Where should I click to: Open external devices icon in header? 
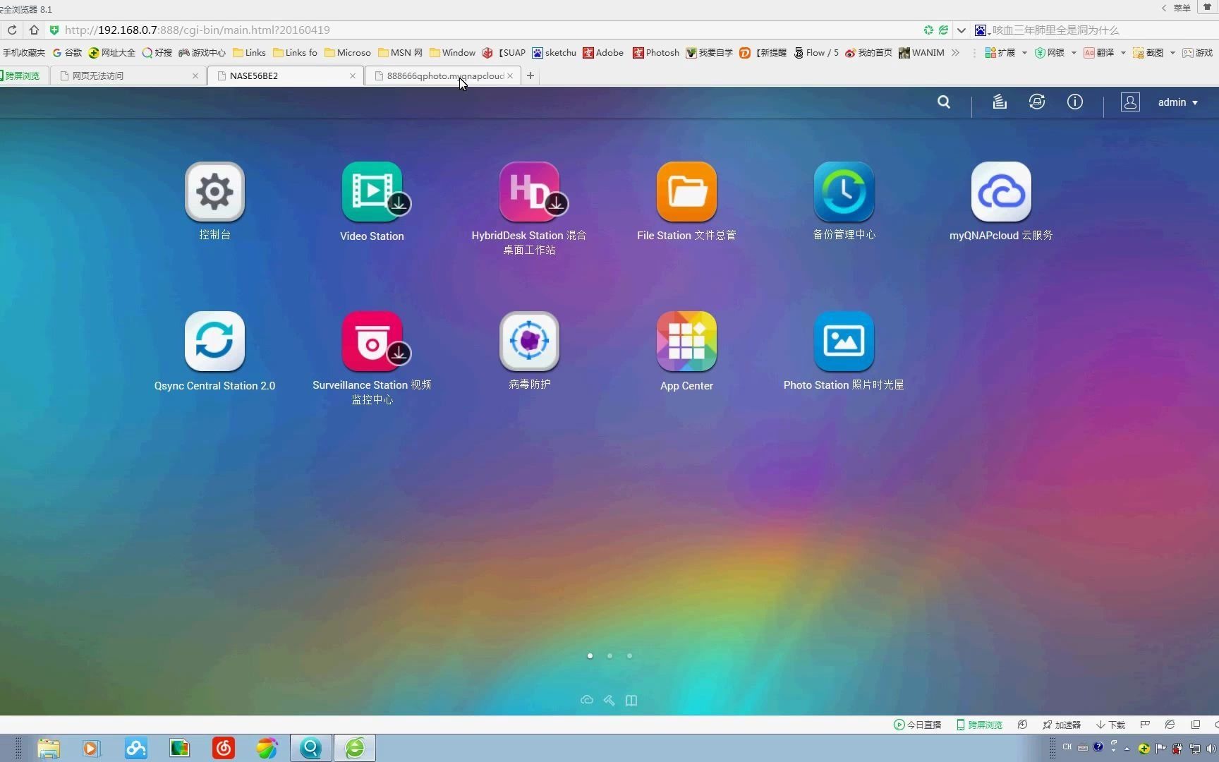click(x=1037, y=102)
